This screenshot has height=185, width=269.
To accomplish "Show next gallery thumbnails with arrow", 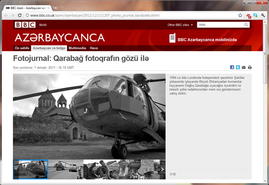I will click(x=163, y=169).
